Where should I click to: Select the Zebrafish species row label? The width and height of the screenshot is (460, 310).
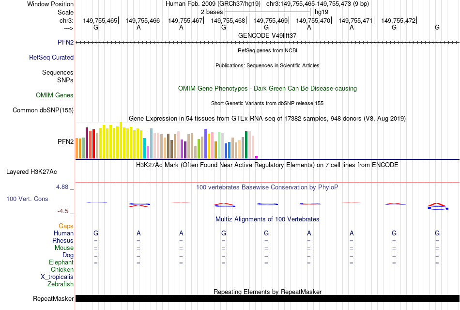[61, 284]
